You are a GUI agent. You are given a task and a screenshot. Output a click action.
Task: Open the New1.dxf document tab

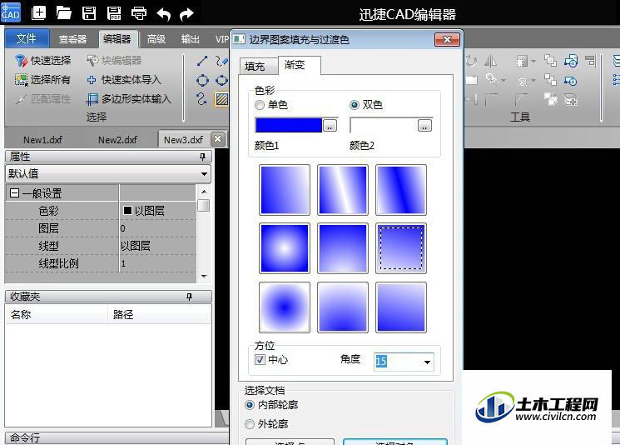[x=42, y=140]
